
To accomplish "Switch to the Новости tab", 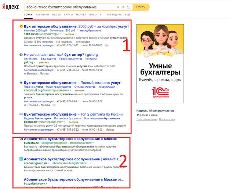I will pos(95,15).
